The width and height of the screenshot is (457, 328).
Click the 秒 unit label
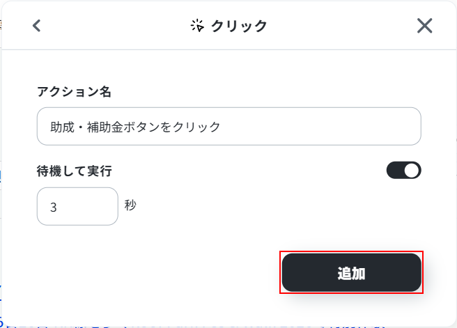(x=130, y=205)
